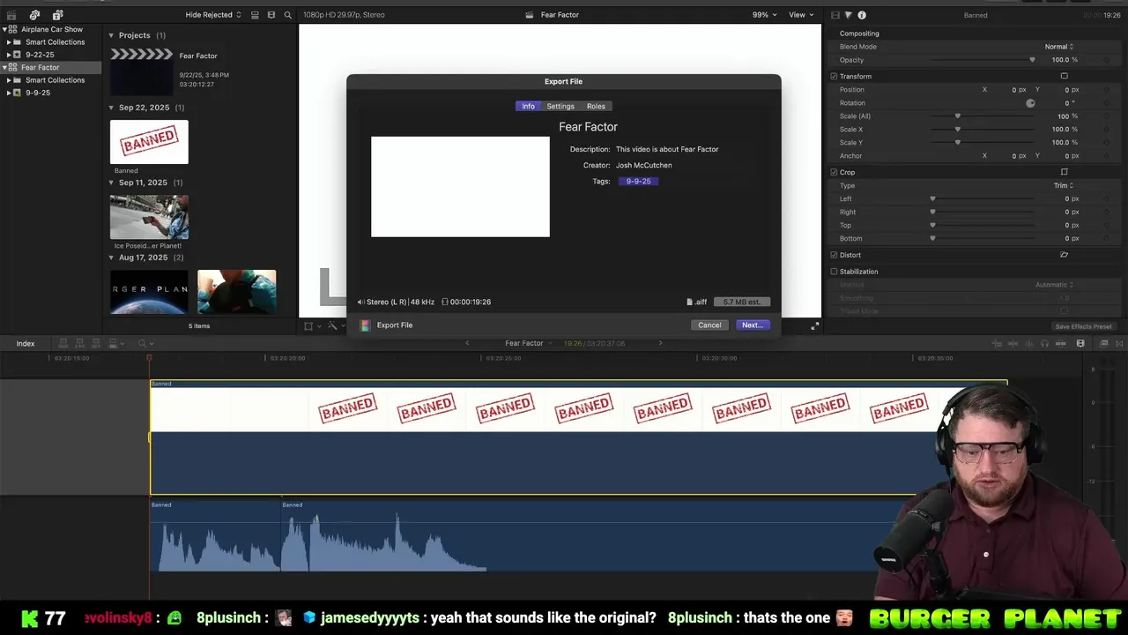Viewport: 1128px width, 635px height.
Task: Show the Libraries sidebar via clapper icon
Action: 11,15
